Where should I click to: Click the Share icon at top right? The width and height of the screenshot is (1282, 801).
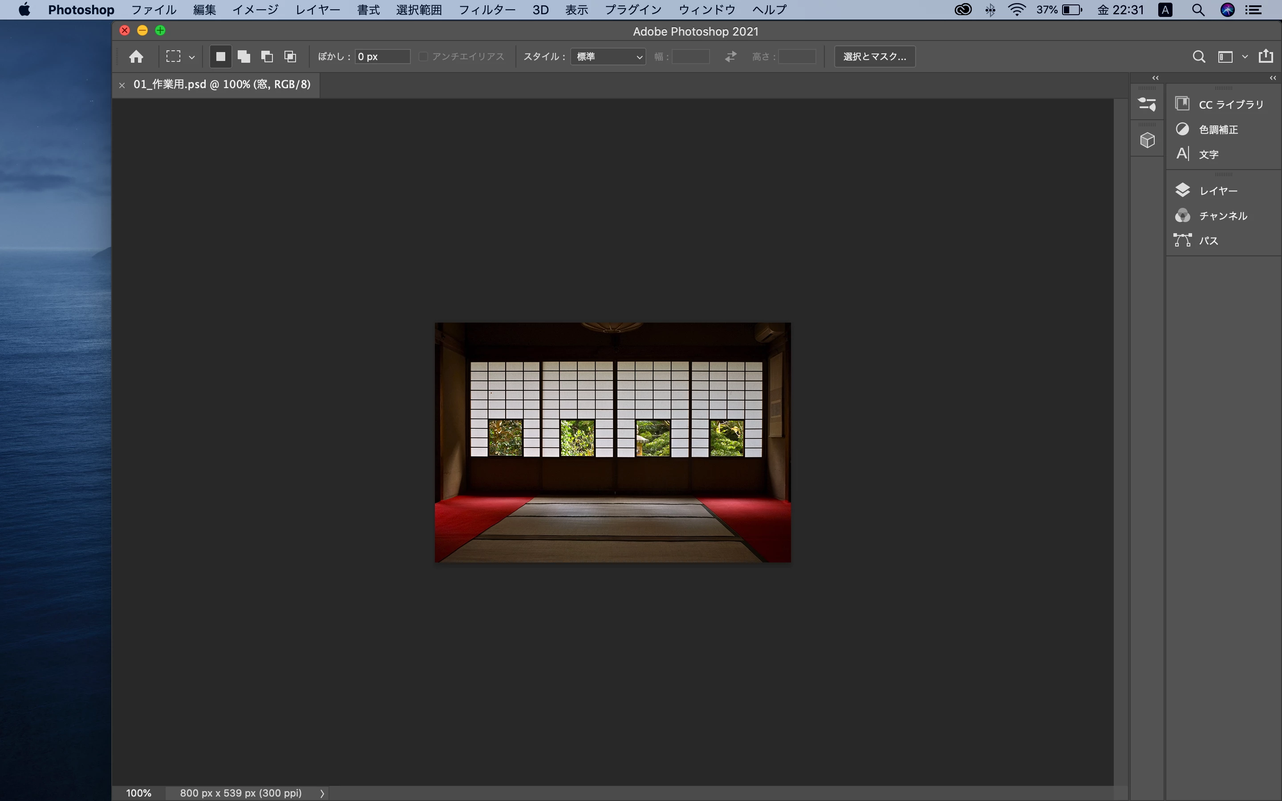click(1266, 56)
